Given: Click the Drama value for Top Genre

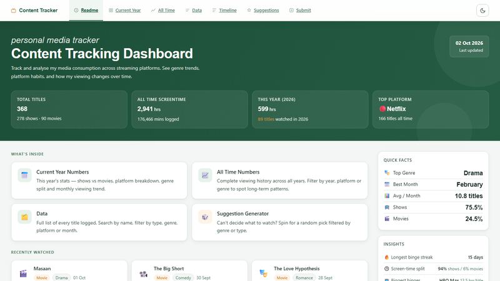Looking at the screenshot, I should tap(473, 173).
